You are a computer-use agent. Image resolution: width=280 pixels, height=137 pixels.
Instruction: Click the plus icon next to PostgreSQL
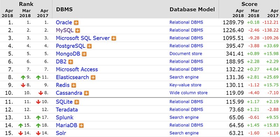point(89,46)
